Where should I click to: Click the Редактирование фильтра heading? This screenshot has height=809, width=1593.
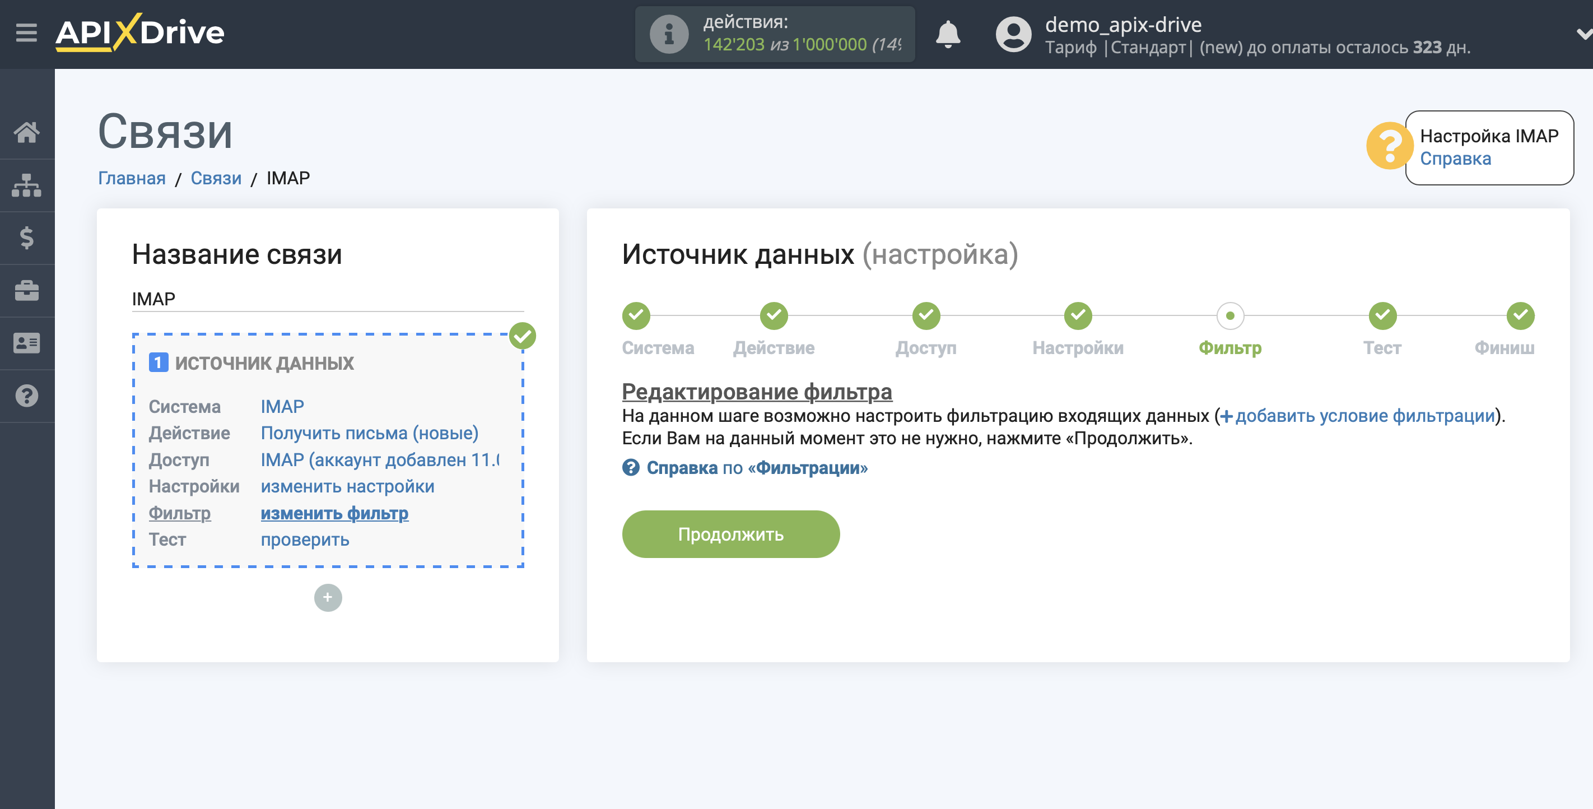pyautogui.click(x=756, y=392)
